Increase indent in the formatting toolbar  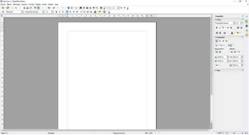[91, 12]
